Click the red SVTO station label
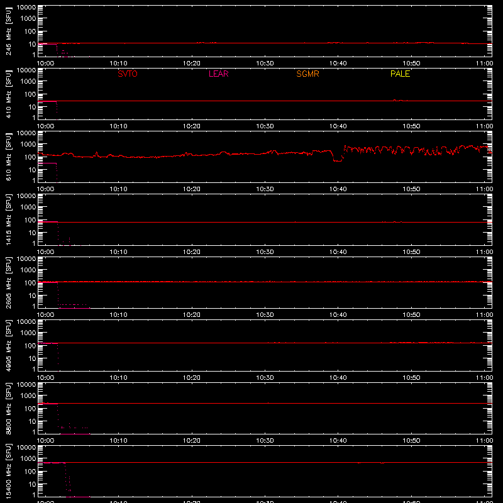 coord(128,74)
